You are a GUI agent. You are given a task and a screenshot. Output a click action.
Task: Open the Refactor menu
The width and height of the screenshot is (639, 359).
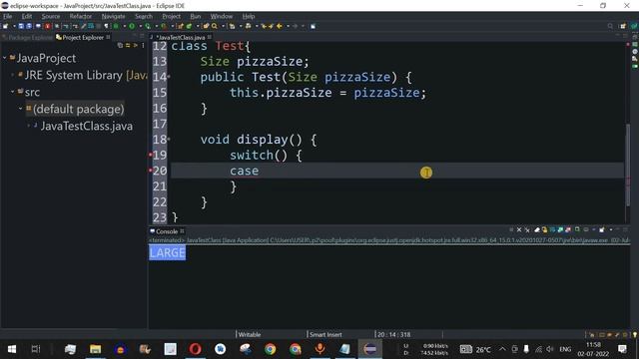80,16
